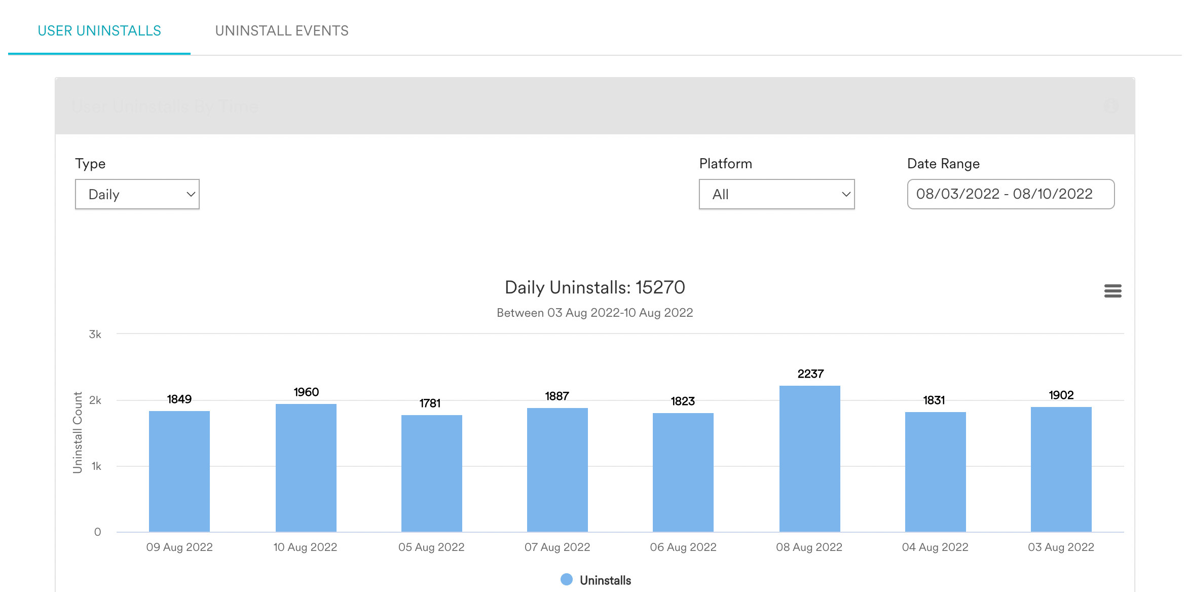The image size is (1188, 592).
Task: Click the 1887 value label above bar
Action: 557,396
